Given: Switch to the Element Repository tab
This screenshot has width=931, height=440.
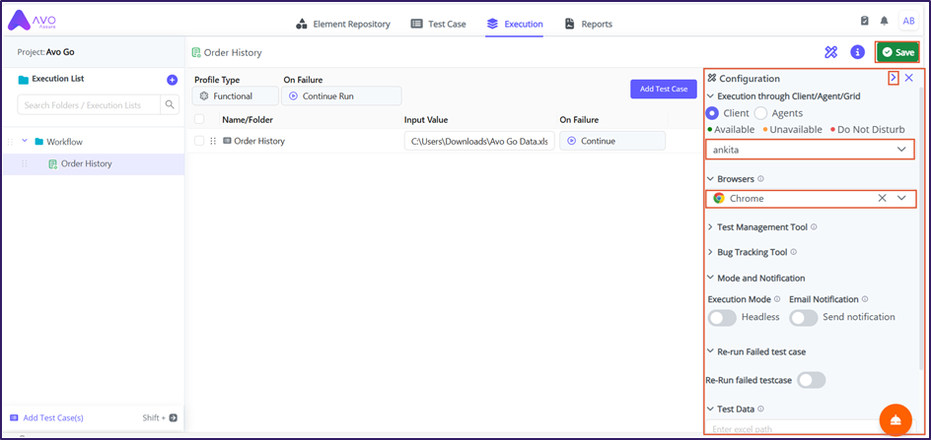Looking at the screenshot, I should click(343, 24).
